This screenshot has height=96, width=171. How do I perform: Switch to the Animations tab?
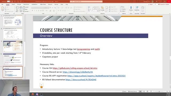coord(34,4)
